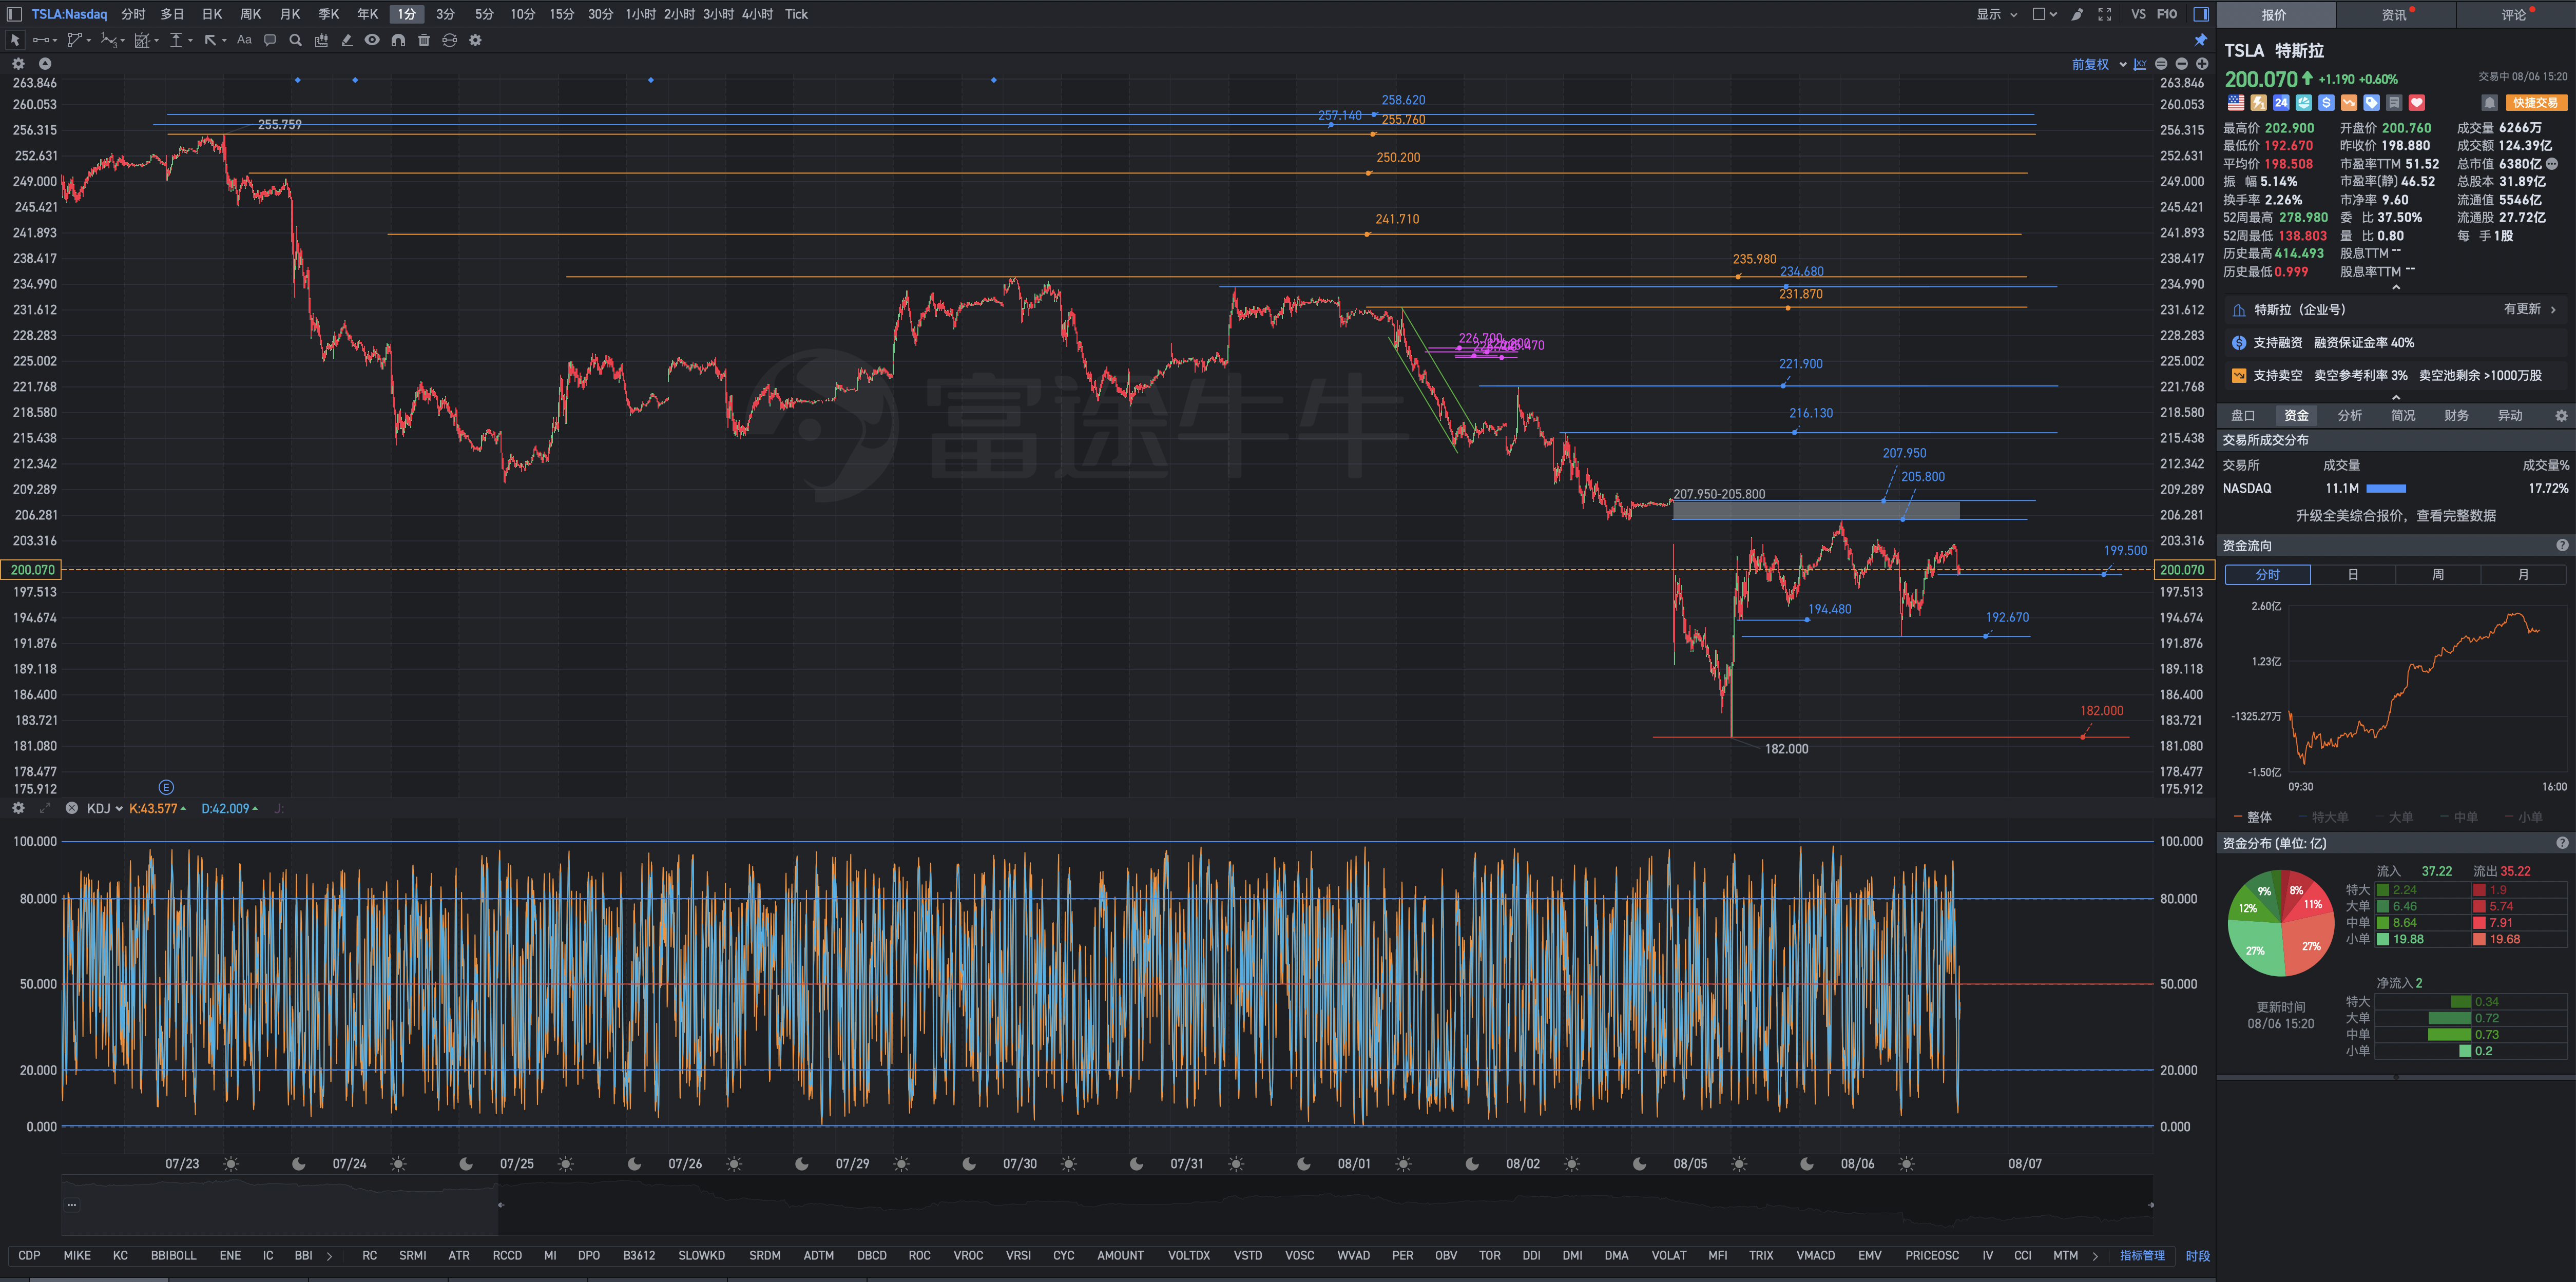Viewport: 2576px width, 1282px height.
Task: Delete drawings with trash icon
Action: 424,40
